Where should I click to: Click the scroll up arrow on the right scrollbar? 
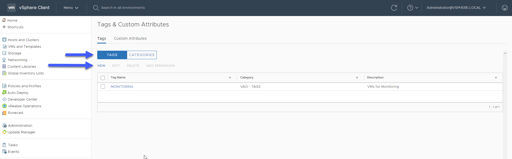[x=505, y=53]
